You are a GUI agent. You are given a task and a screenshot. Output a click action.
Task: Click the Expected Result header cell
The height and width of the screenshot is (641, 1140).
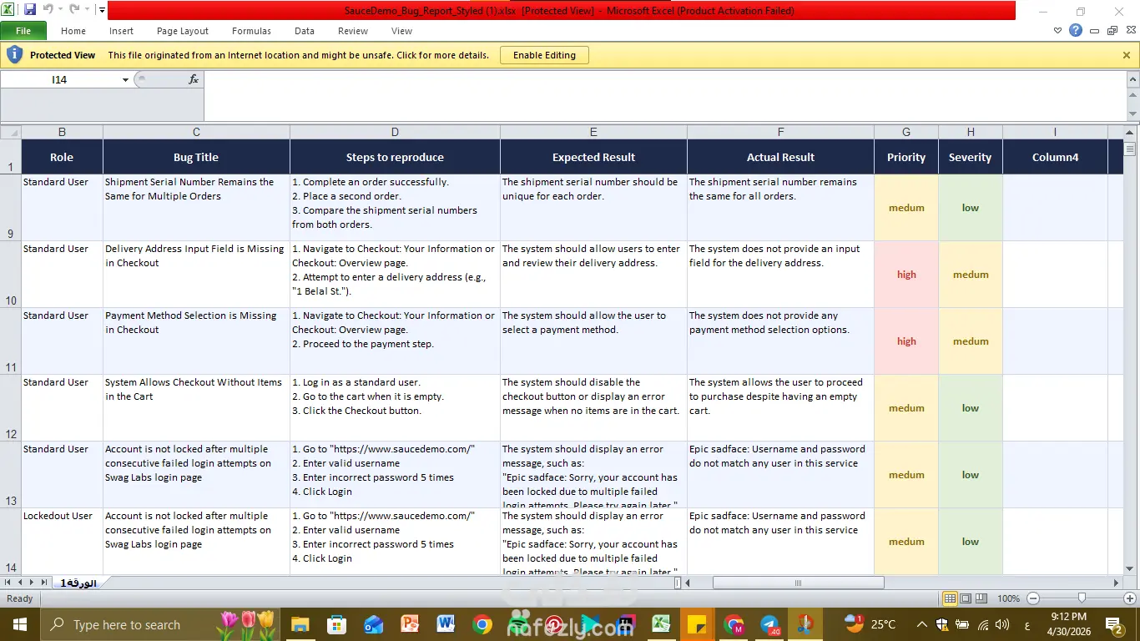593,157
